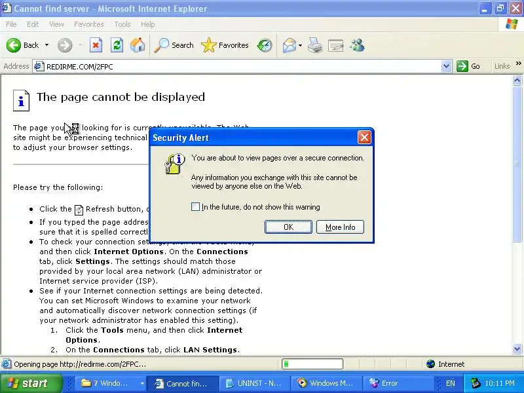Click the IE icon in title bar
The image size is (524, 393).
coord(7,8)
